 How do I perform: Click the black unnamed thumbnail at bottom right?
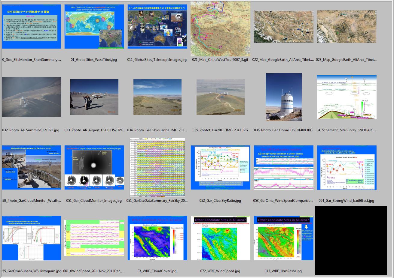coord(350,240)
